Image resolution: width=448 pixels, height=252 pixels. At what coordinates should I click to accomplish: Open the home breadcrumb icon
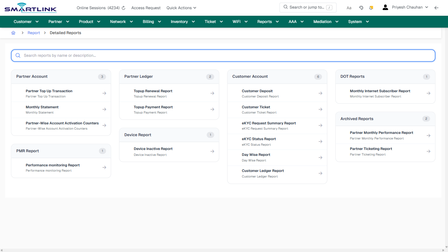click(13, 32)
